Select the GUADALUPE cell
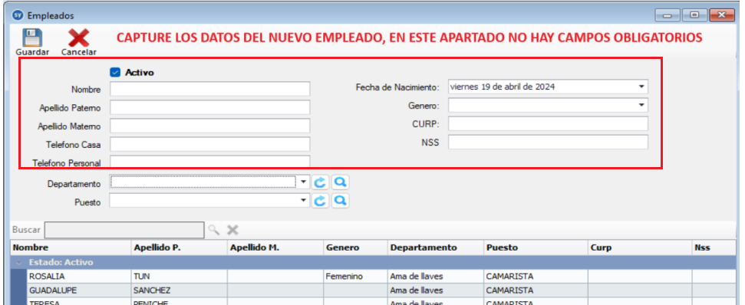Image resolution: width=745 pixels, height=305 pixels. click(x=79, y=290)
